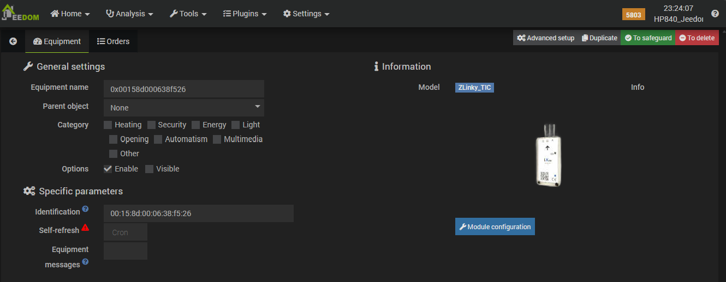Toggle the Visible option checkbox

click(150, 169)
